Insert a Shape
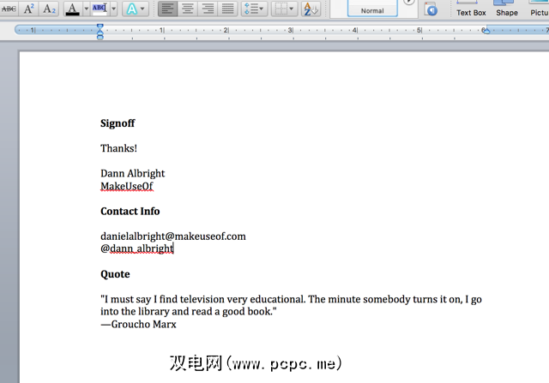The image size is (549, 383). [507, 9]
